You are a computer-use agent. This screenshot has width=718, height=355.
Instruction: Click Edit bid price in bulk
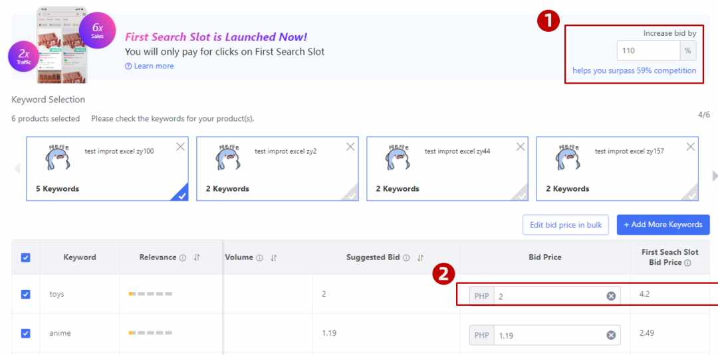[566, 225]
